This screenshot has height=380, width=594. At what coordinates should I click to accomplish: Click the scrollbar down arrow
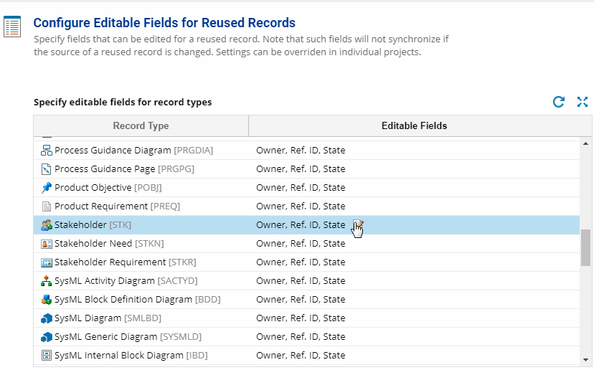pos(585,360)
